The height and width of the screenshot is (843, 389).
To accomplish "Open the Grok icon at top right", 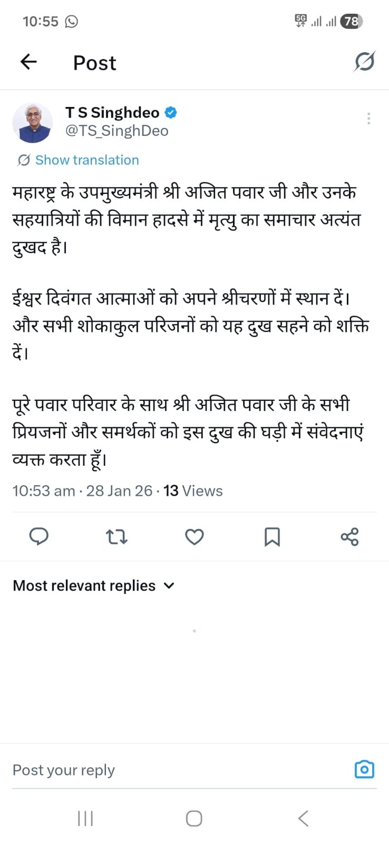I will tap(364, 62).
